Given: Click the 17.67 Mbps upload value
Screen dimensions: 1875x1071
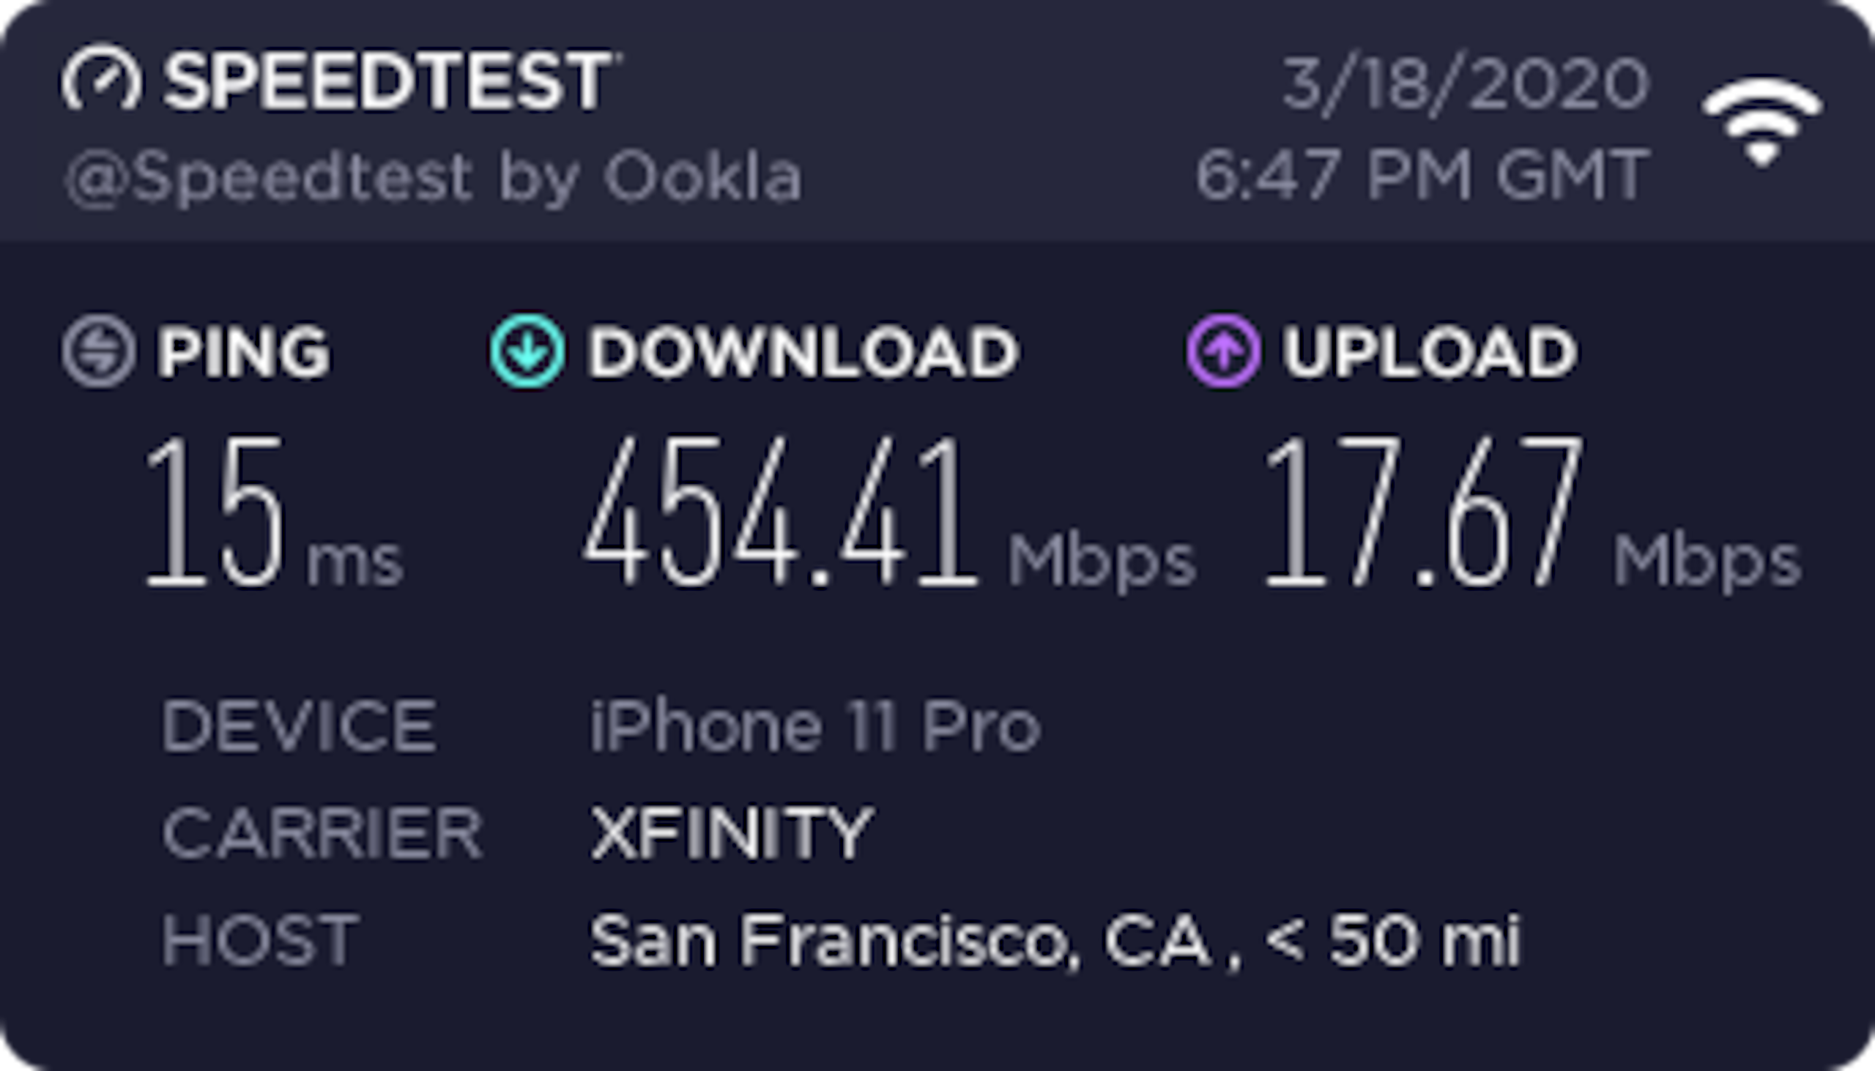Looking at the screenshot, I should (x=1532, y=512).
